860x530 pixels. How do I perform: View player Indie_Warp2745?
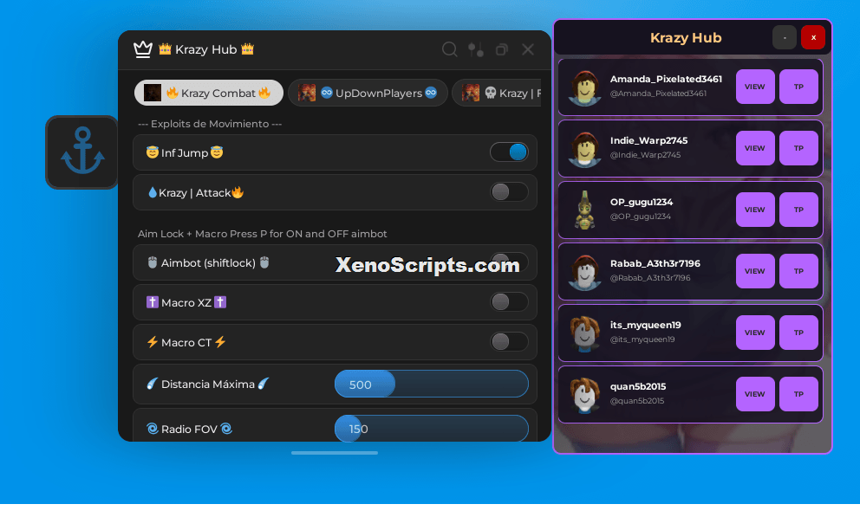click(x=755, y=148)
